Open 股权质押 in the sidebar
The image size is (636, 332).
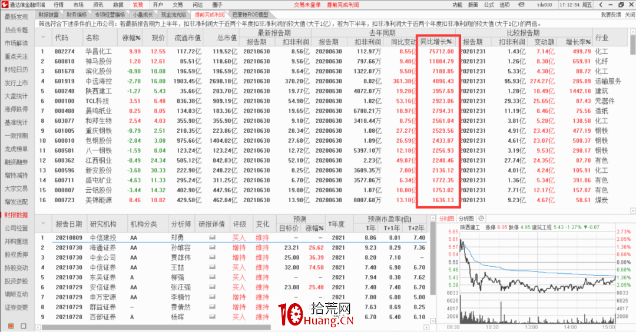[x=16, y=254]
